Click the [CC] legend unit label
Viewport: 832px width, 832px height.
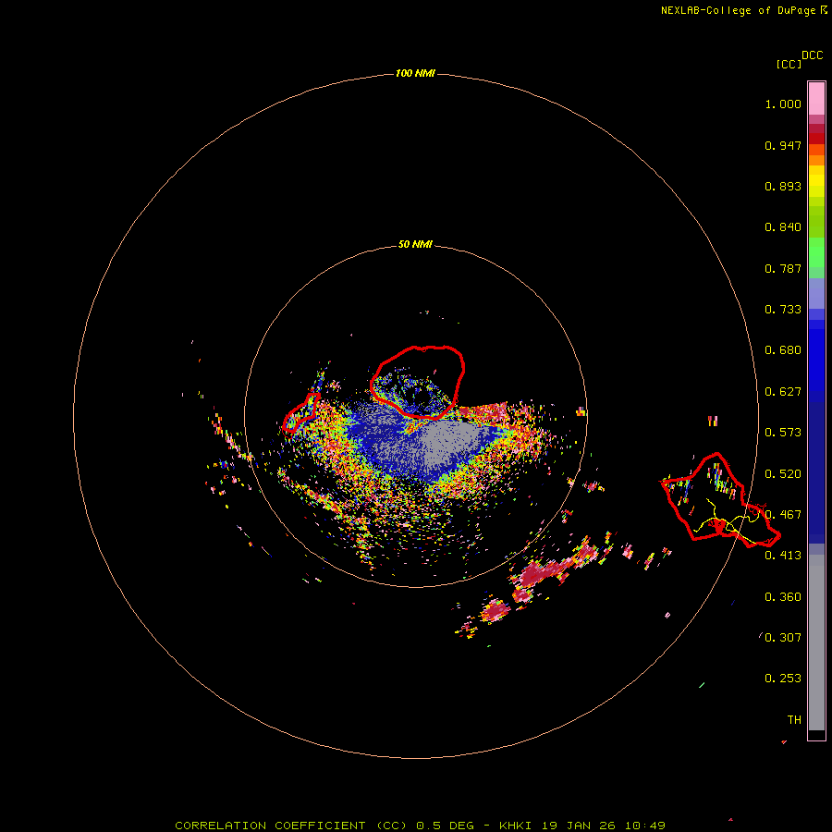[x=788, y=64]
